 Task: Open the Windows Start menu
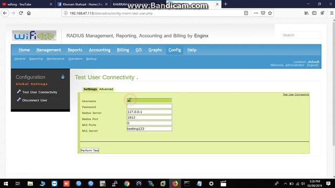pos(6,183)
